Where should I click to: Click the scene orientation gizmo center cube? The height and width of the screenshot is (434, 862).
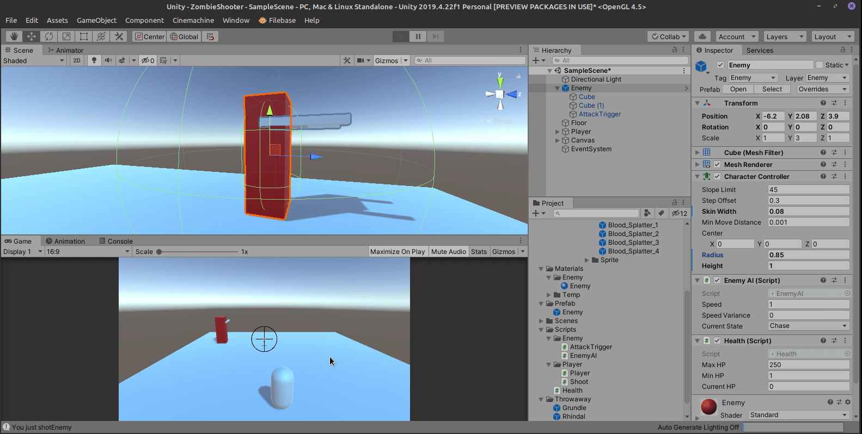499,94
